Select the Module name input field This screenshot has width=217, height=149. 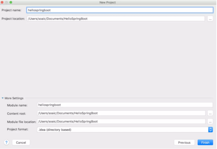125,105
